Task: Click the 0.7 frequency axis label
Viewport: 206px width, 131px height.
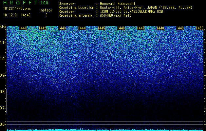Action: [x=2, y=108]
